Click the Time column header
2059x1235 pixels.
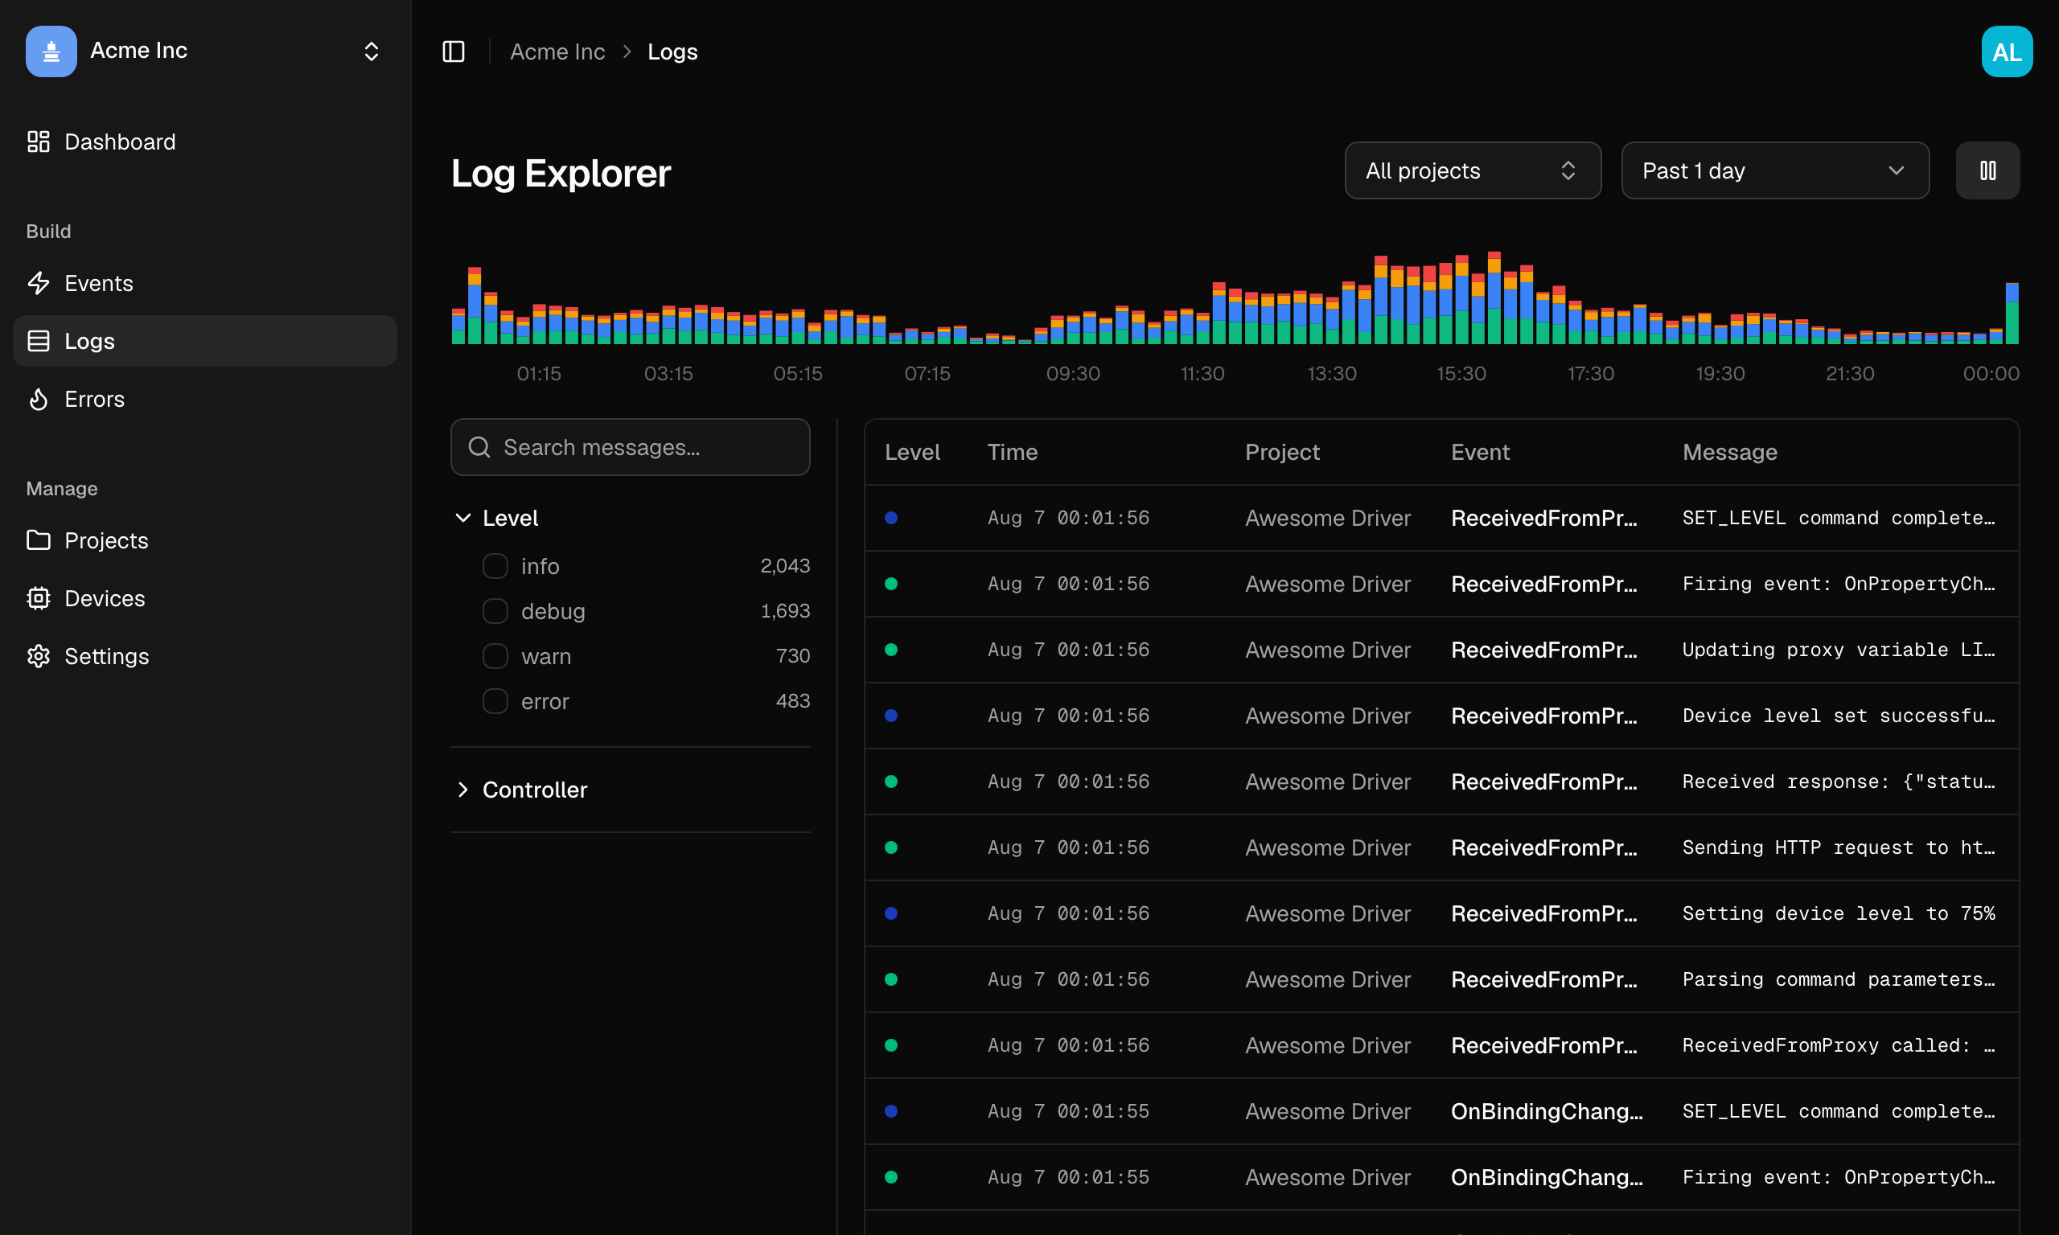[x=1012, y=452]
